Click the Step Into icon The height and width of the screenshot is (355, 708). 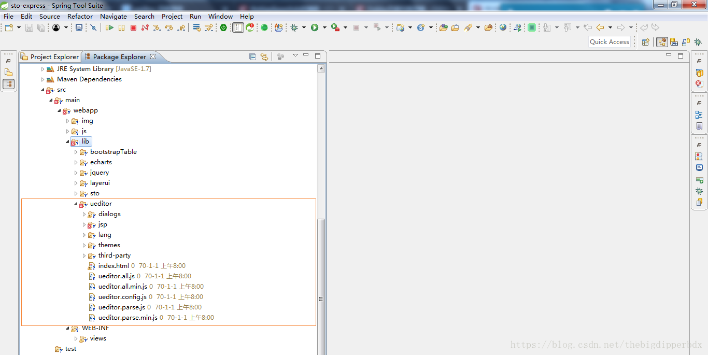[157, 27]
